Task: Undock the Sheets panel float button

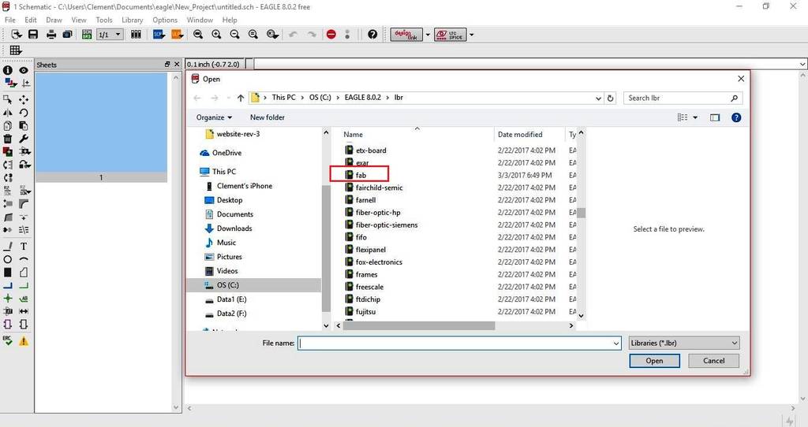Action: click(x=167, y=65)
